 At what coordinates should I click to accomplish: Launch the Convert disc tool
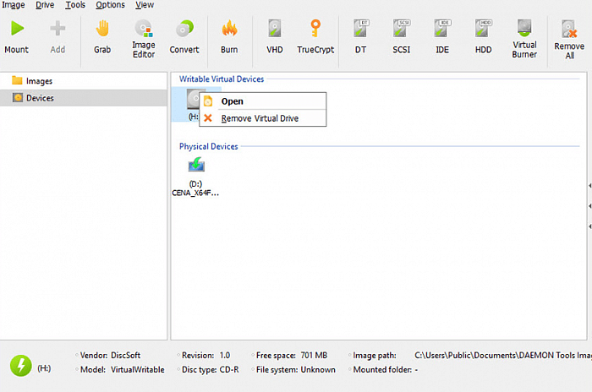click(184, 29)
